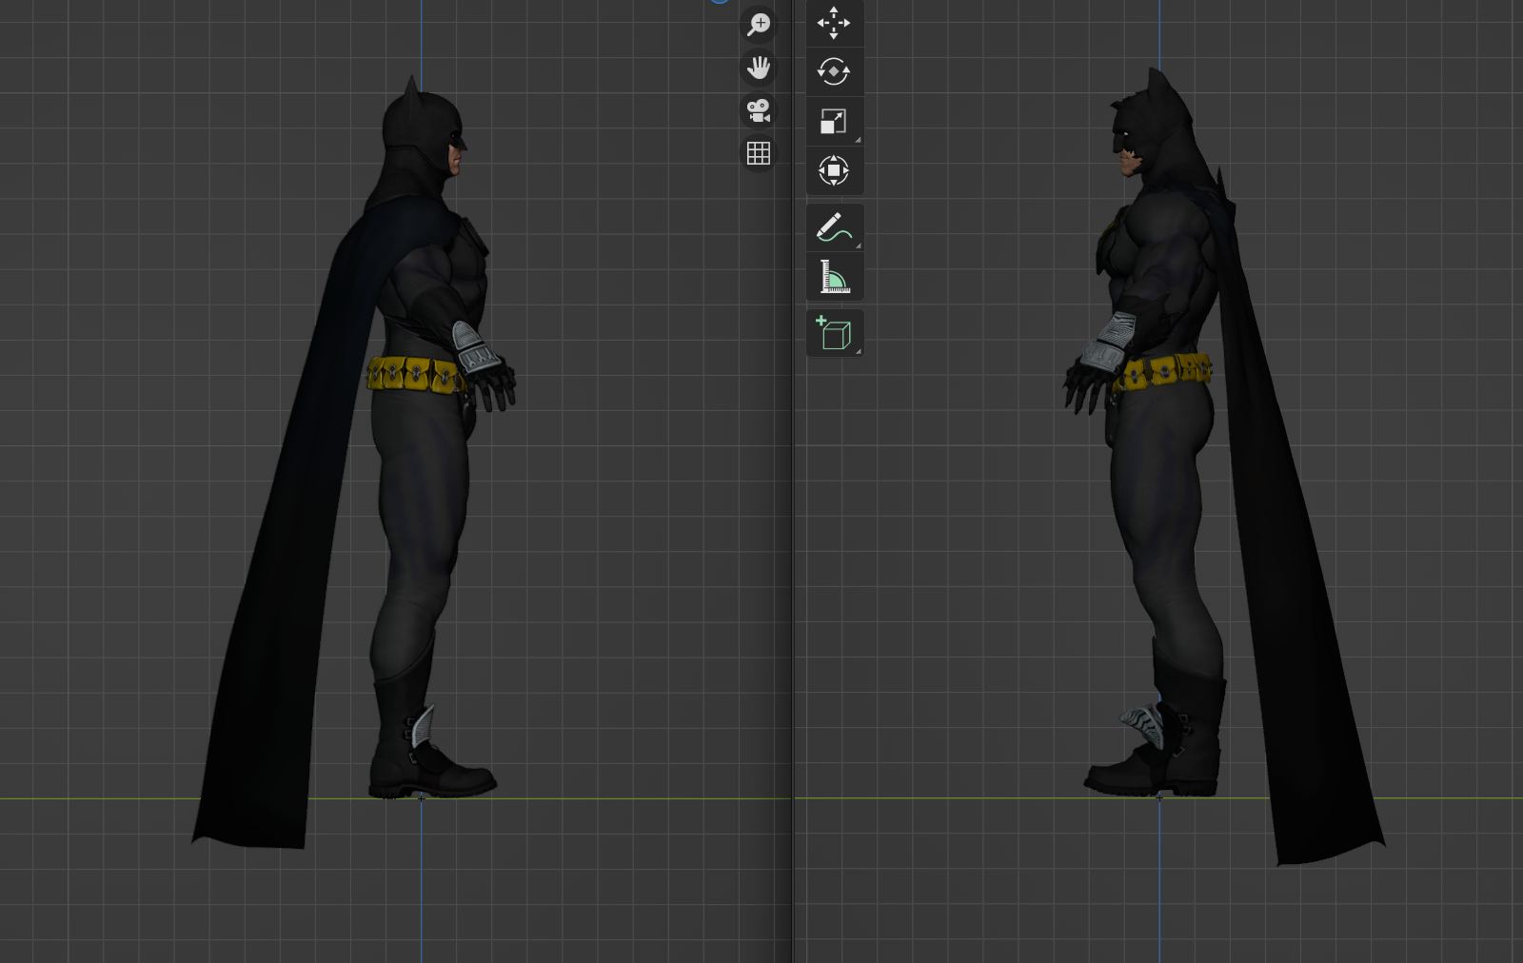Select the Rotate tool

coord(834,71)
